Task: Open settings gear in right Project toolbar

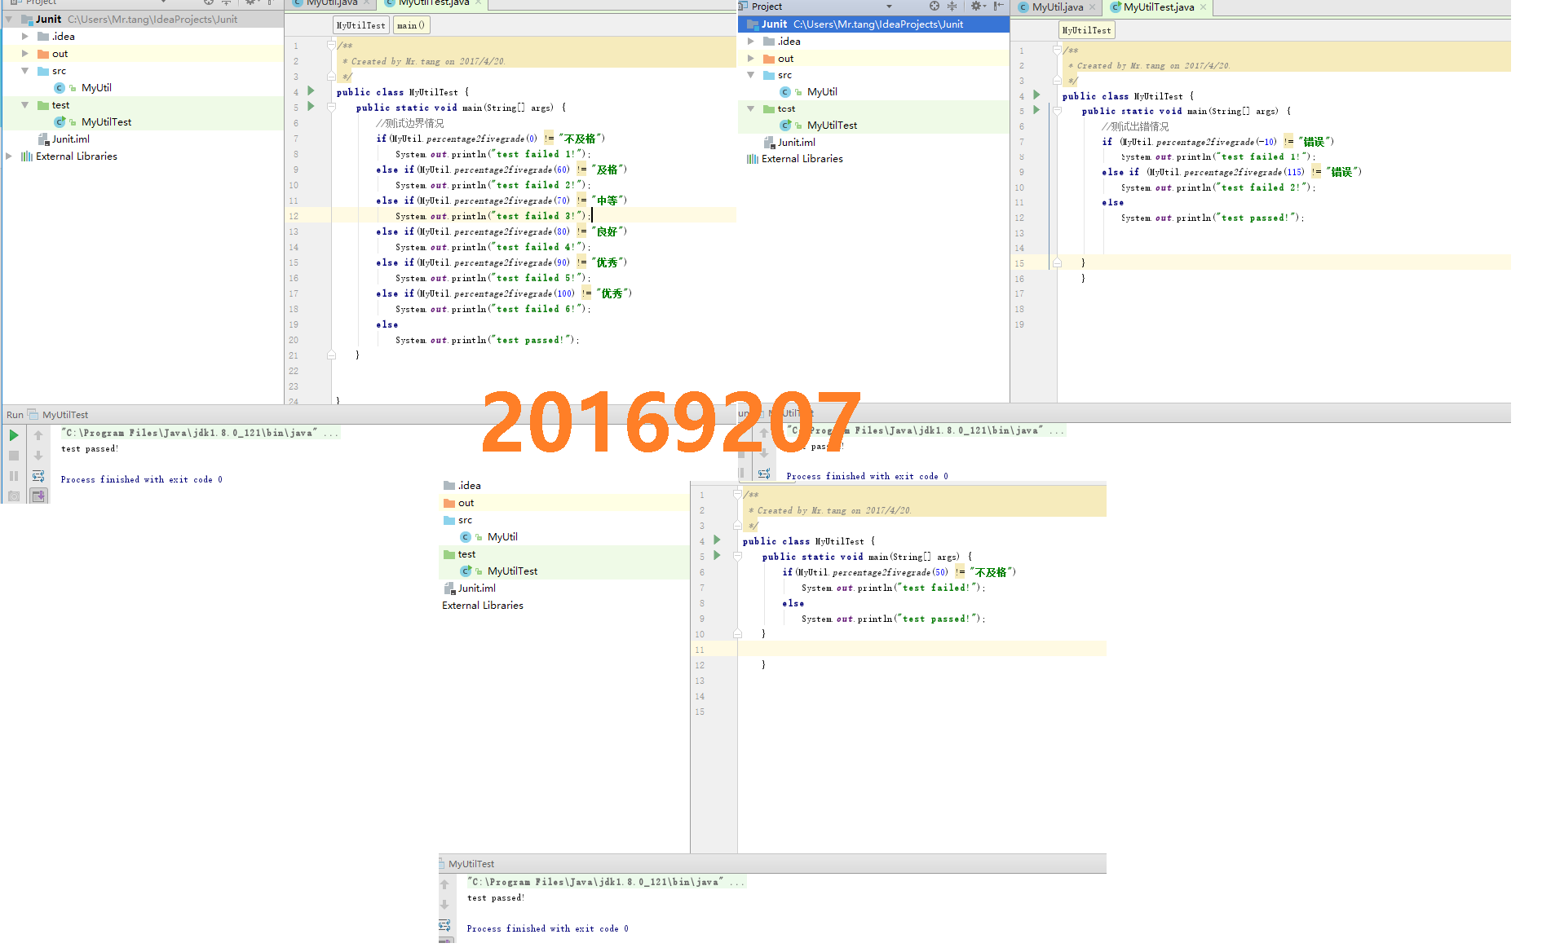Action: [x=977, y=6]
